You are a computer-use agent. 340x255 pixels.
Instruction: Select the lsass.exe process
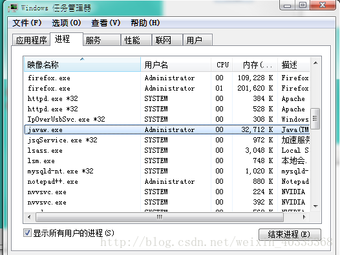pyautogui.click(x=167, y=150)
